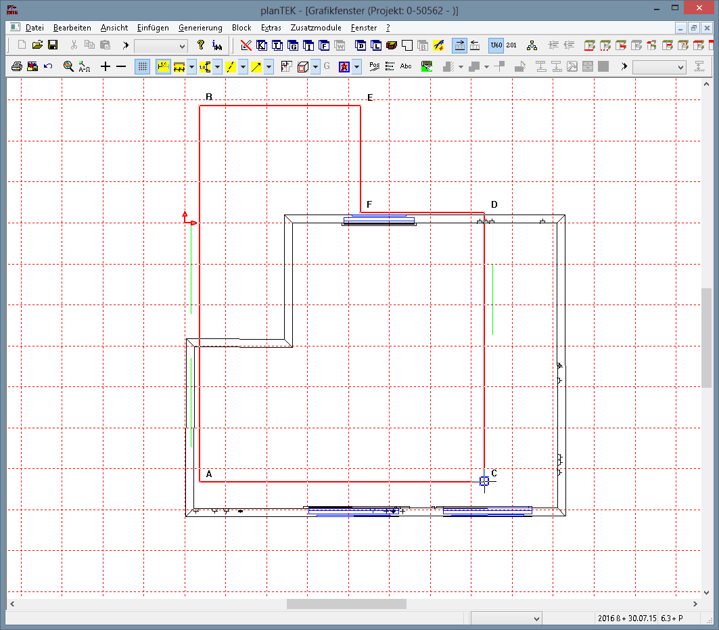Screen dimensions: 719x630
Task: Click the save diskette icon
Action: [52, 45]
